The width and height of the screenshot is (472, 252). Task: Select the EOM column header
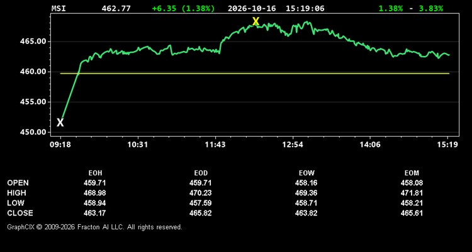412,173
